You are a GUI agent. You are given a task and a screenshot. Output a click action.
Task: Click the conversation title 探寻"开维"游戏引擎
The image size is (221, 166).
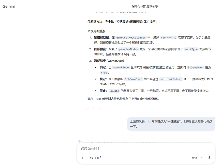tap(145, 6)
